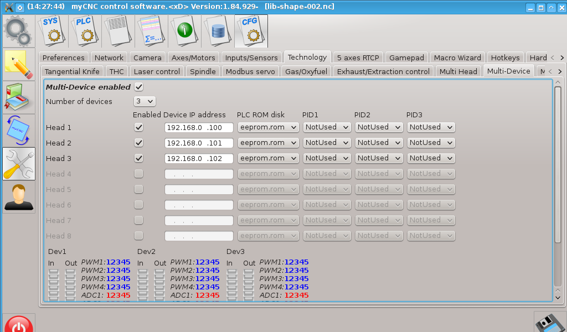Click Head 2 IP address field

(x=199, y=143)
